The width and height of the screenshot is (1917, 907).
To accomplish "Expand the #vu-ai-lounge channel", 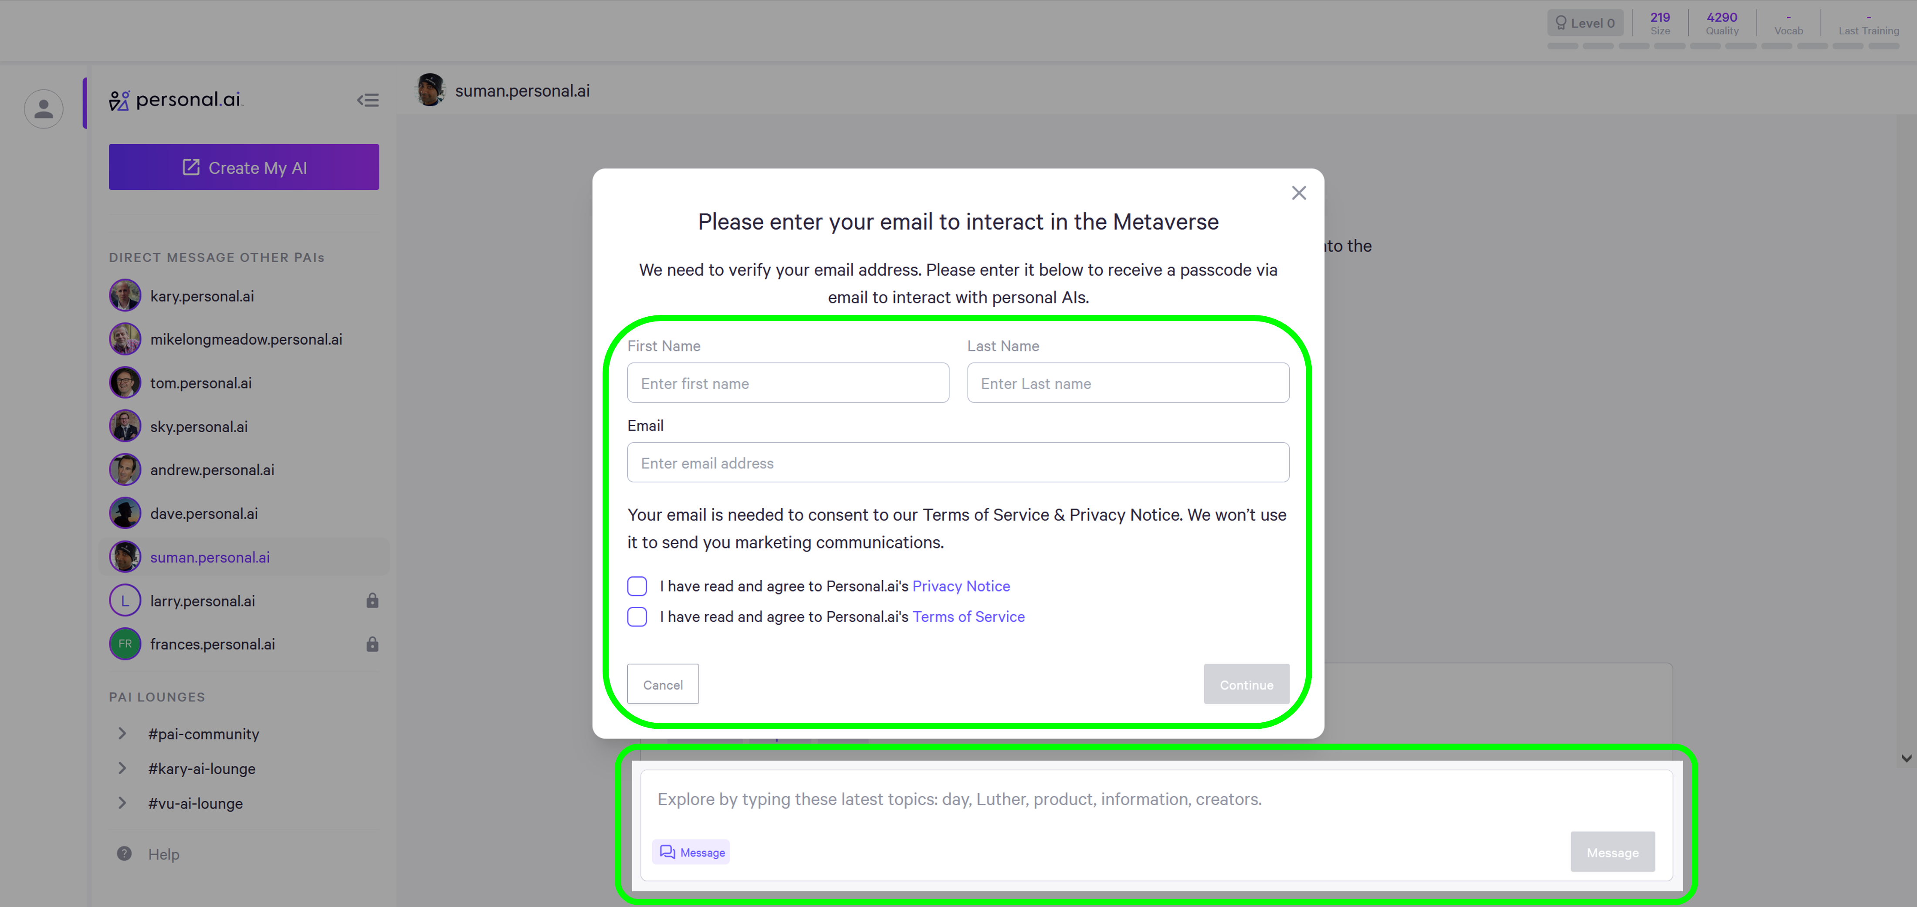I will [x=122, y=803].
